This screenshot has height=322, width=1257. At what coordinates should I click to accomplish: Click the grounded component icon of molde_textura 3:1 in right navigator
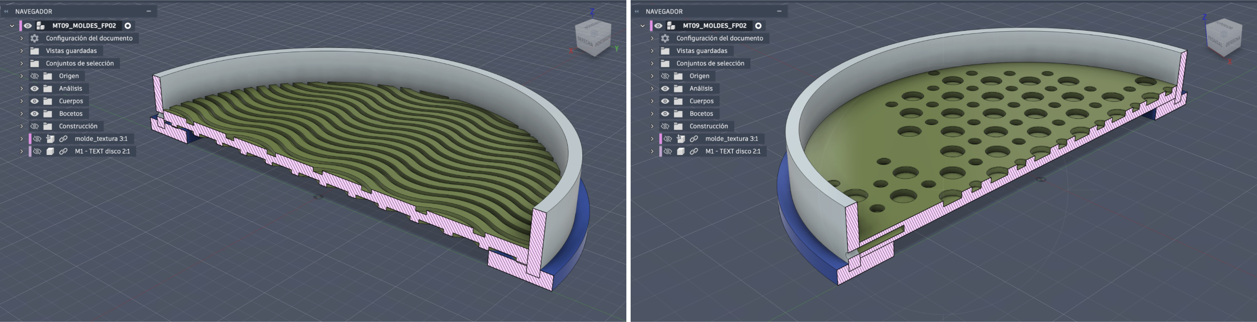click(681, 139)
